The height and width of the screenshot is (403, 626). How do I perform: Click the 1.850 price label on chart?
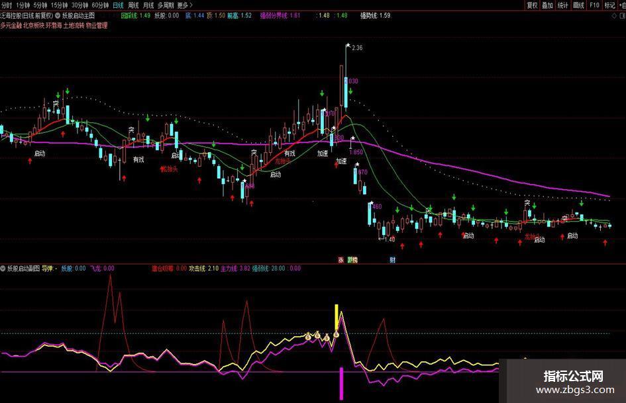pos(356,152)
